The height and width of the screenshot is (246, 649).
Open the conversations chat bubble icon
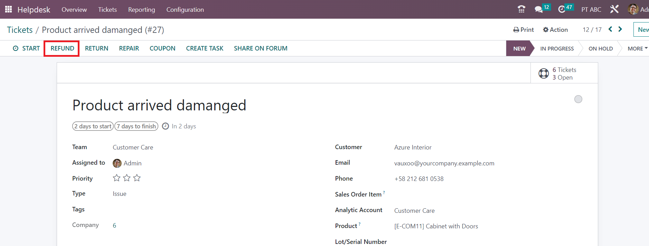(538, 9)
